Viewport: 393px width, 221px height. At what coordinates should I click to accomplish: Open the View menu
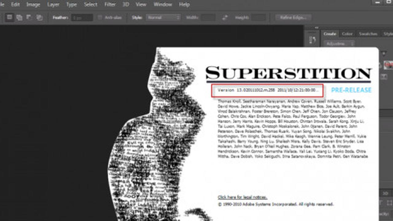(141, 5)
